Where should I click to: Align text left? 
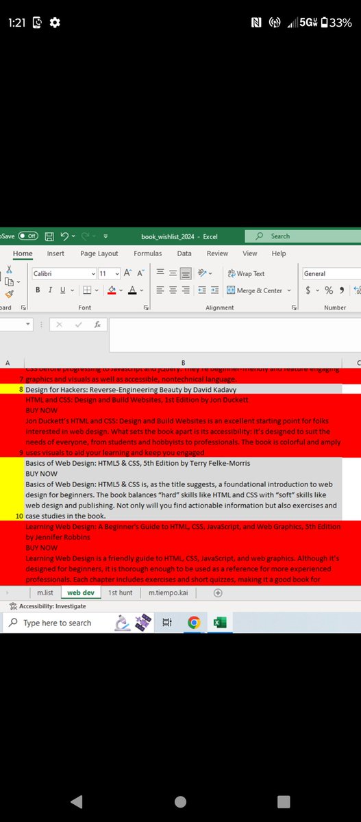[x=160, y=290]
